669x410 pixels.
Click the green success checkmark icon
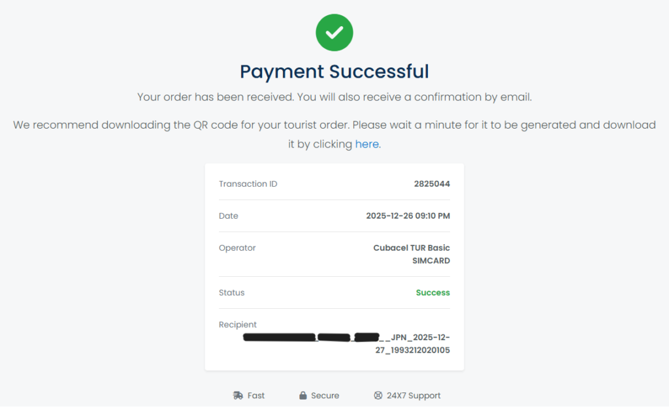pos(334,32)
